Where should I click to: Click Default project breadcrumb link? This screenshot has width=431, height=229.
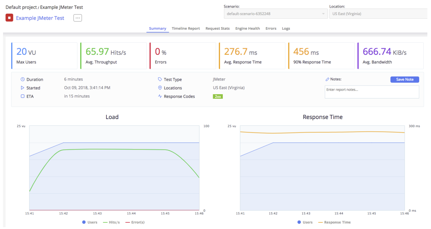pyautogui.click(x=21, y=7)
